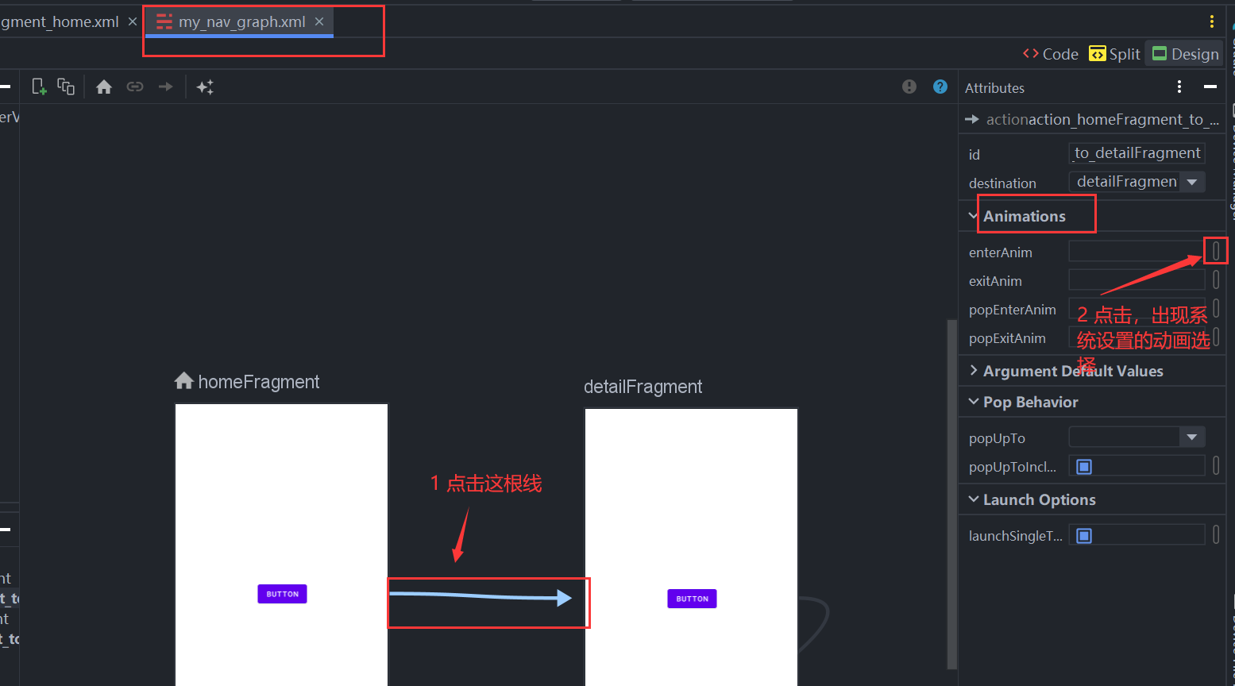Minimize the Attributes panel with the dash icon
The width and height of the screenshot is (1235, 686).
coord(1210,87)
